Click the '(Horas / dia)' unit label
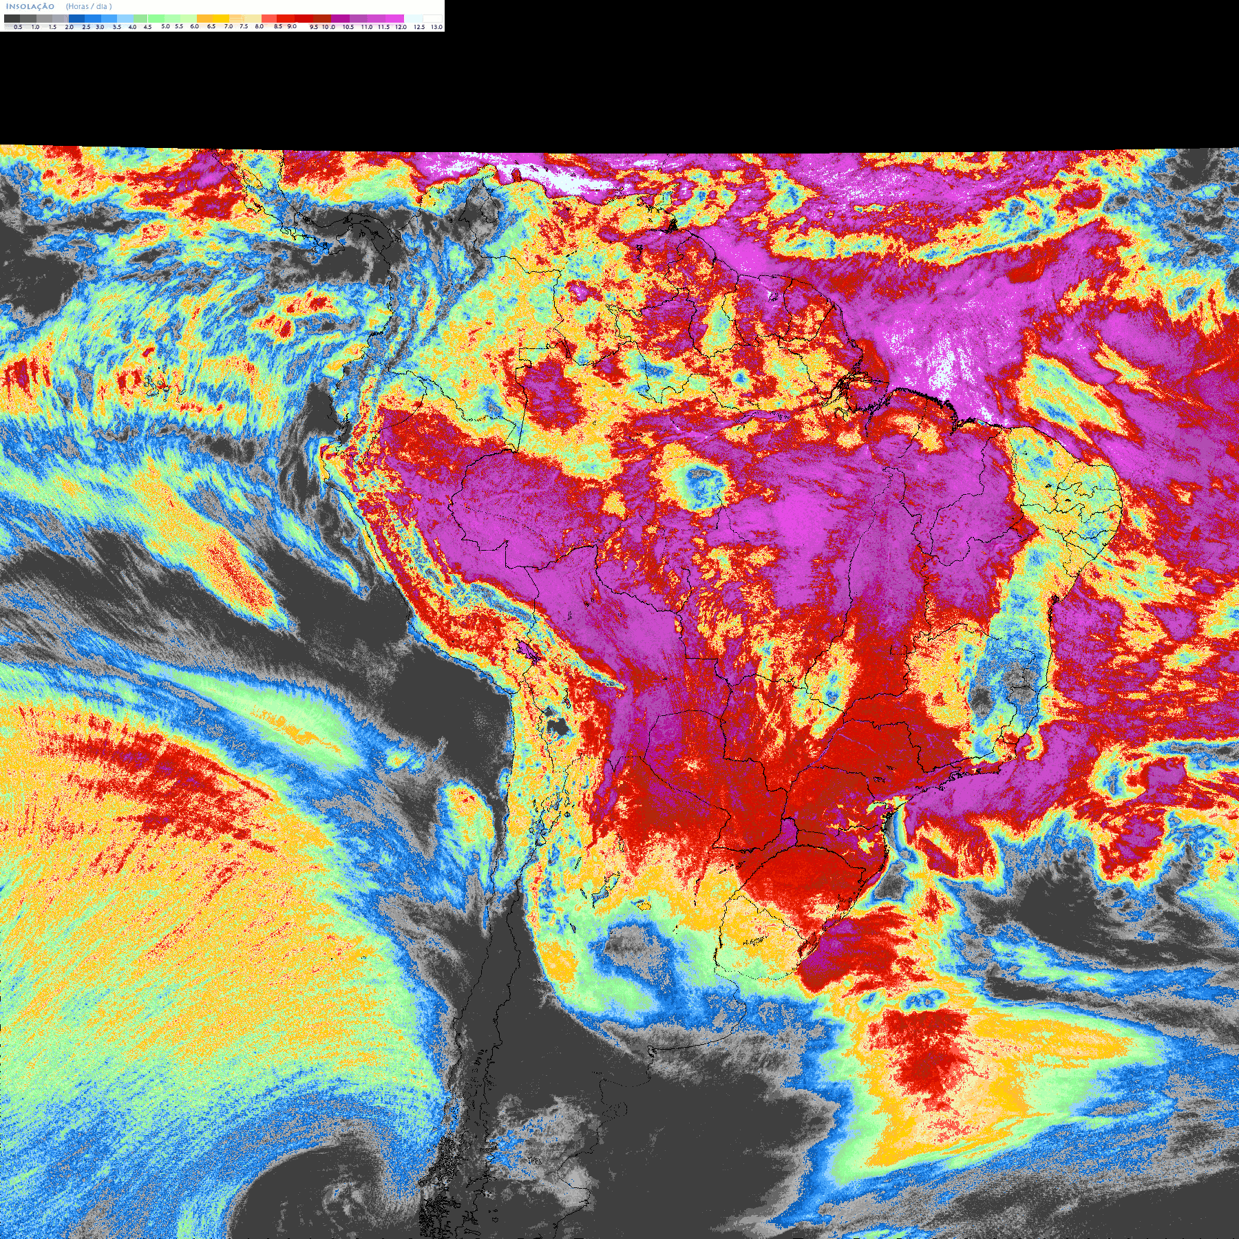Screen dimensions: 1239x1239 (89, 6)
